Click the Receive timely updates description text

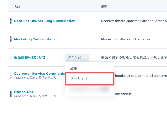pos(134,21)
